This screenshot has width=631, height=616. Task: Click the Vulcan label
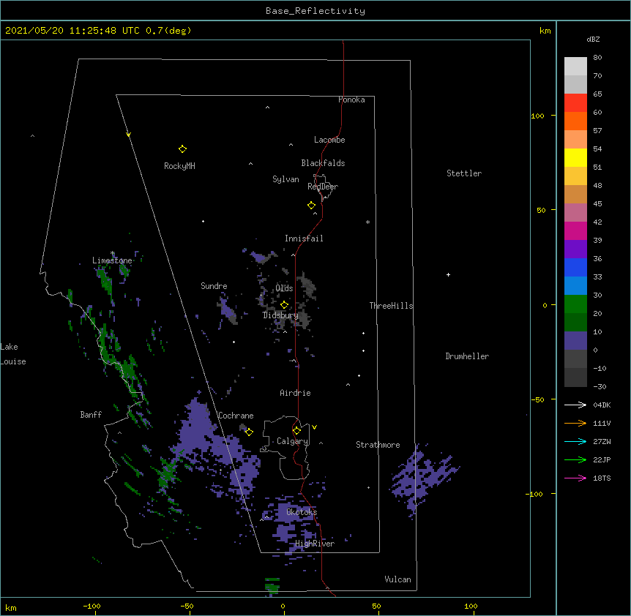397,579
